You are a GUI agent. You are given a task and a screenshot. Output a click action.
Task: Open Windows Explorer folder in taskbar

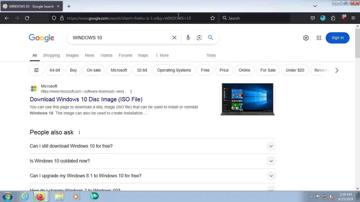pos(59,196)
